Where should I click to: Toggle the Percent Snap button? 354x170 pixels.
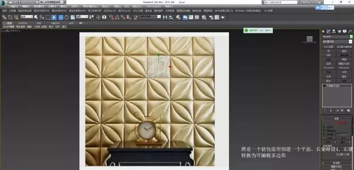click(x=123, y=17)
